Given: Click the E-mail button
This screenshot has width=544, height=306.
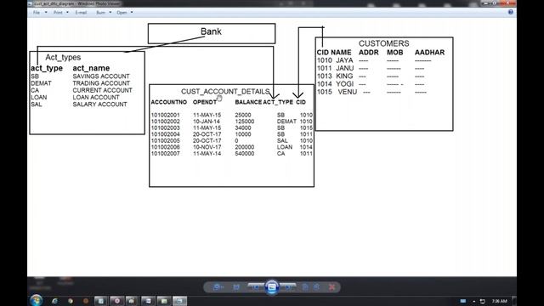Looking at the screenshot, I should click(x=81, y=13).
